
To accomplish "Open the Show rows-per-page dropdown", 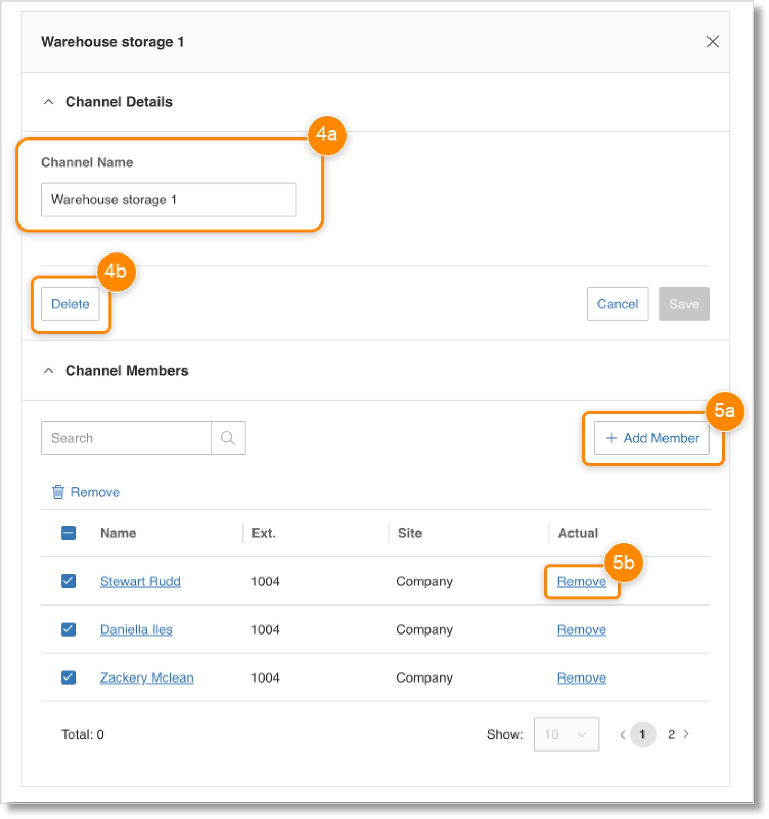I will [566, 734].
